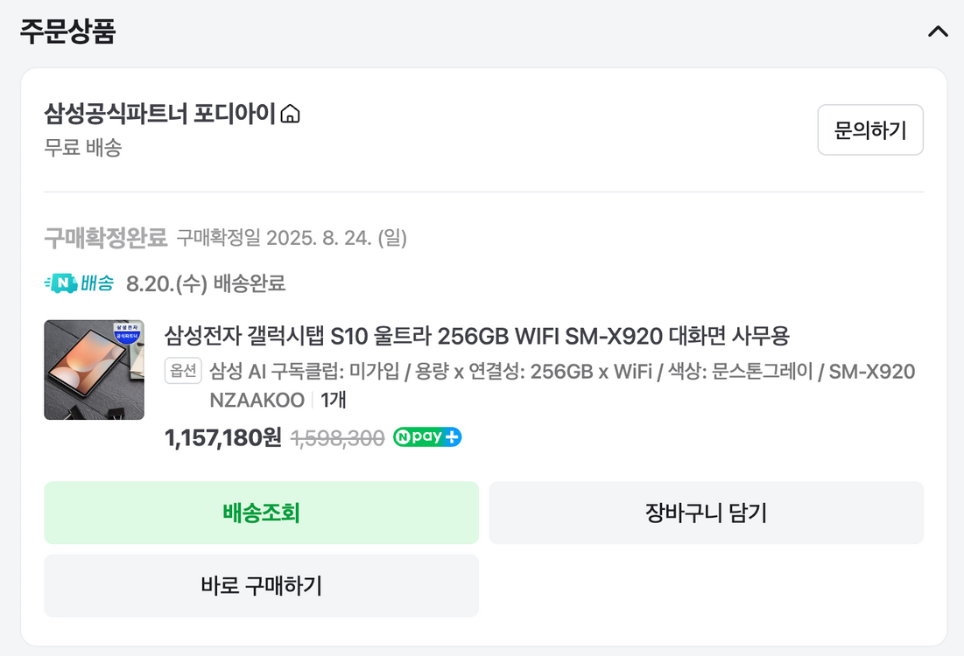The height and width of the screenshot is (656, 964).
Task: Click the strikethrough original price 1,598,300원
Action: click(339, 436)
